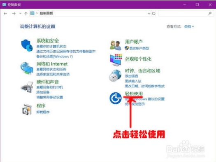Open the Clock, Language and Region icon
Viewport: 216px width, 162px height.
pos(115,76)
